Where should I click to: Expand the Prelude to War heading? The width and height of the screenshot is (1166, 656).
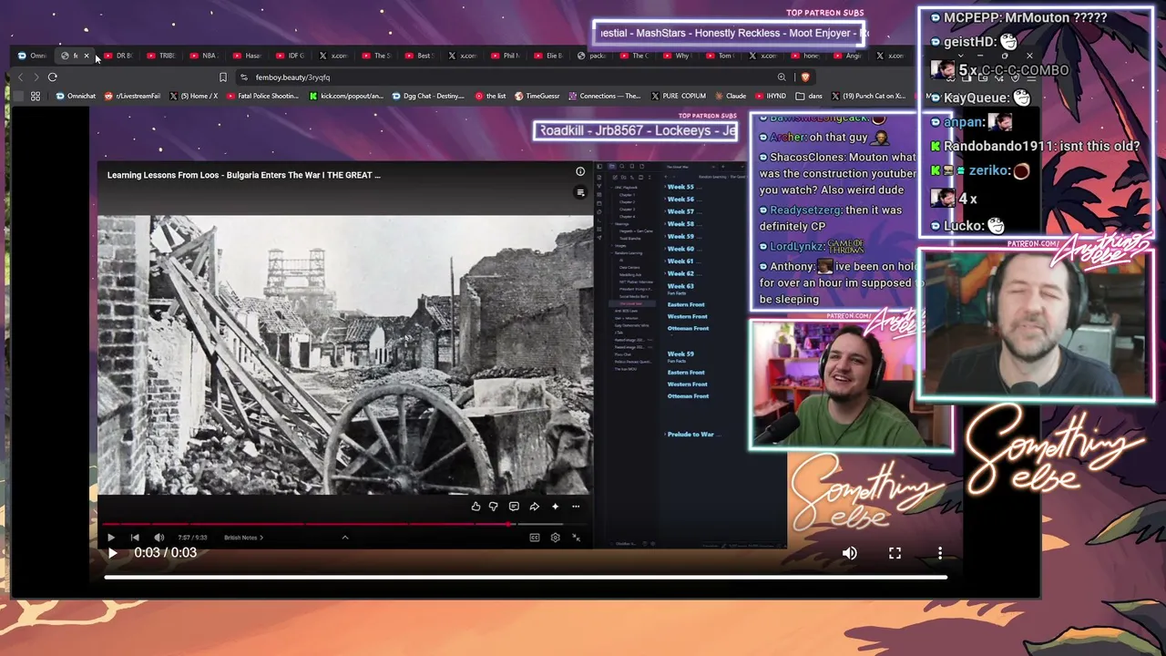click(x=690, y=435)
